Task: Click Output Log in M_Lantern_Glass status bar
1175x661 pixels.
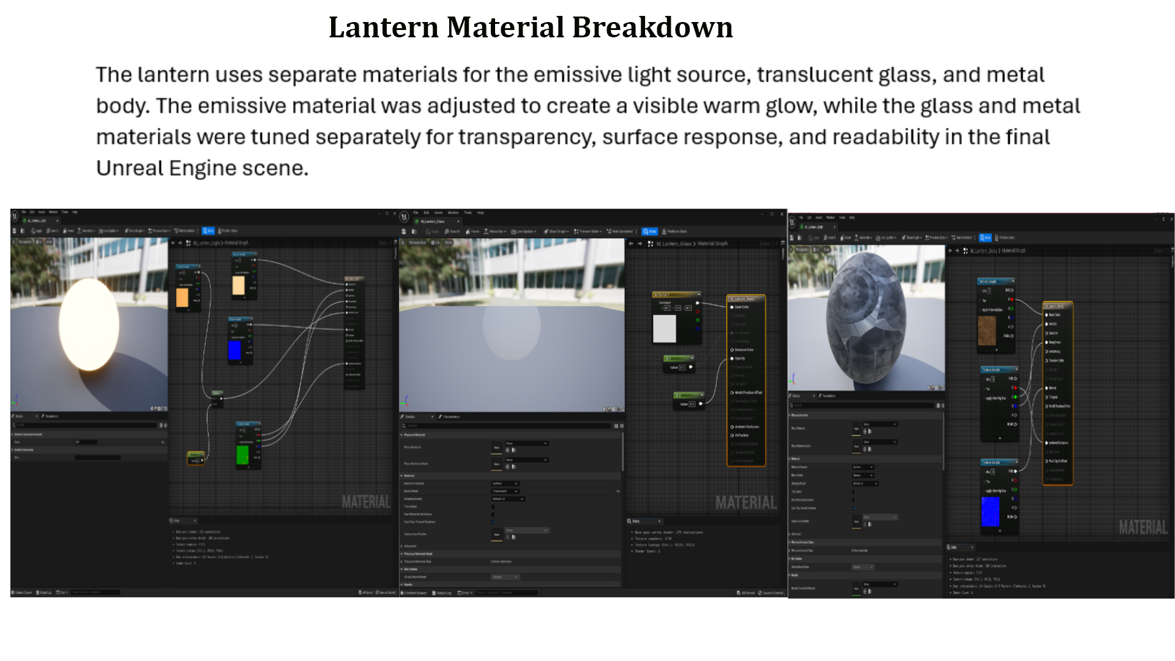Action: (x=442, y=593)
